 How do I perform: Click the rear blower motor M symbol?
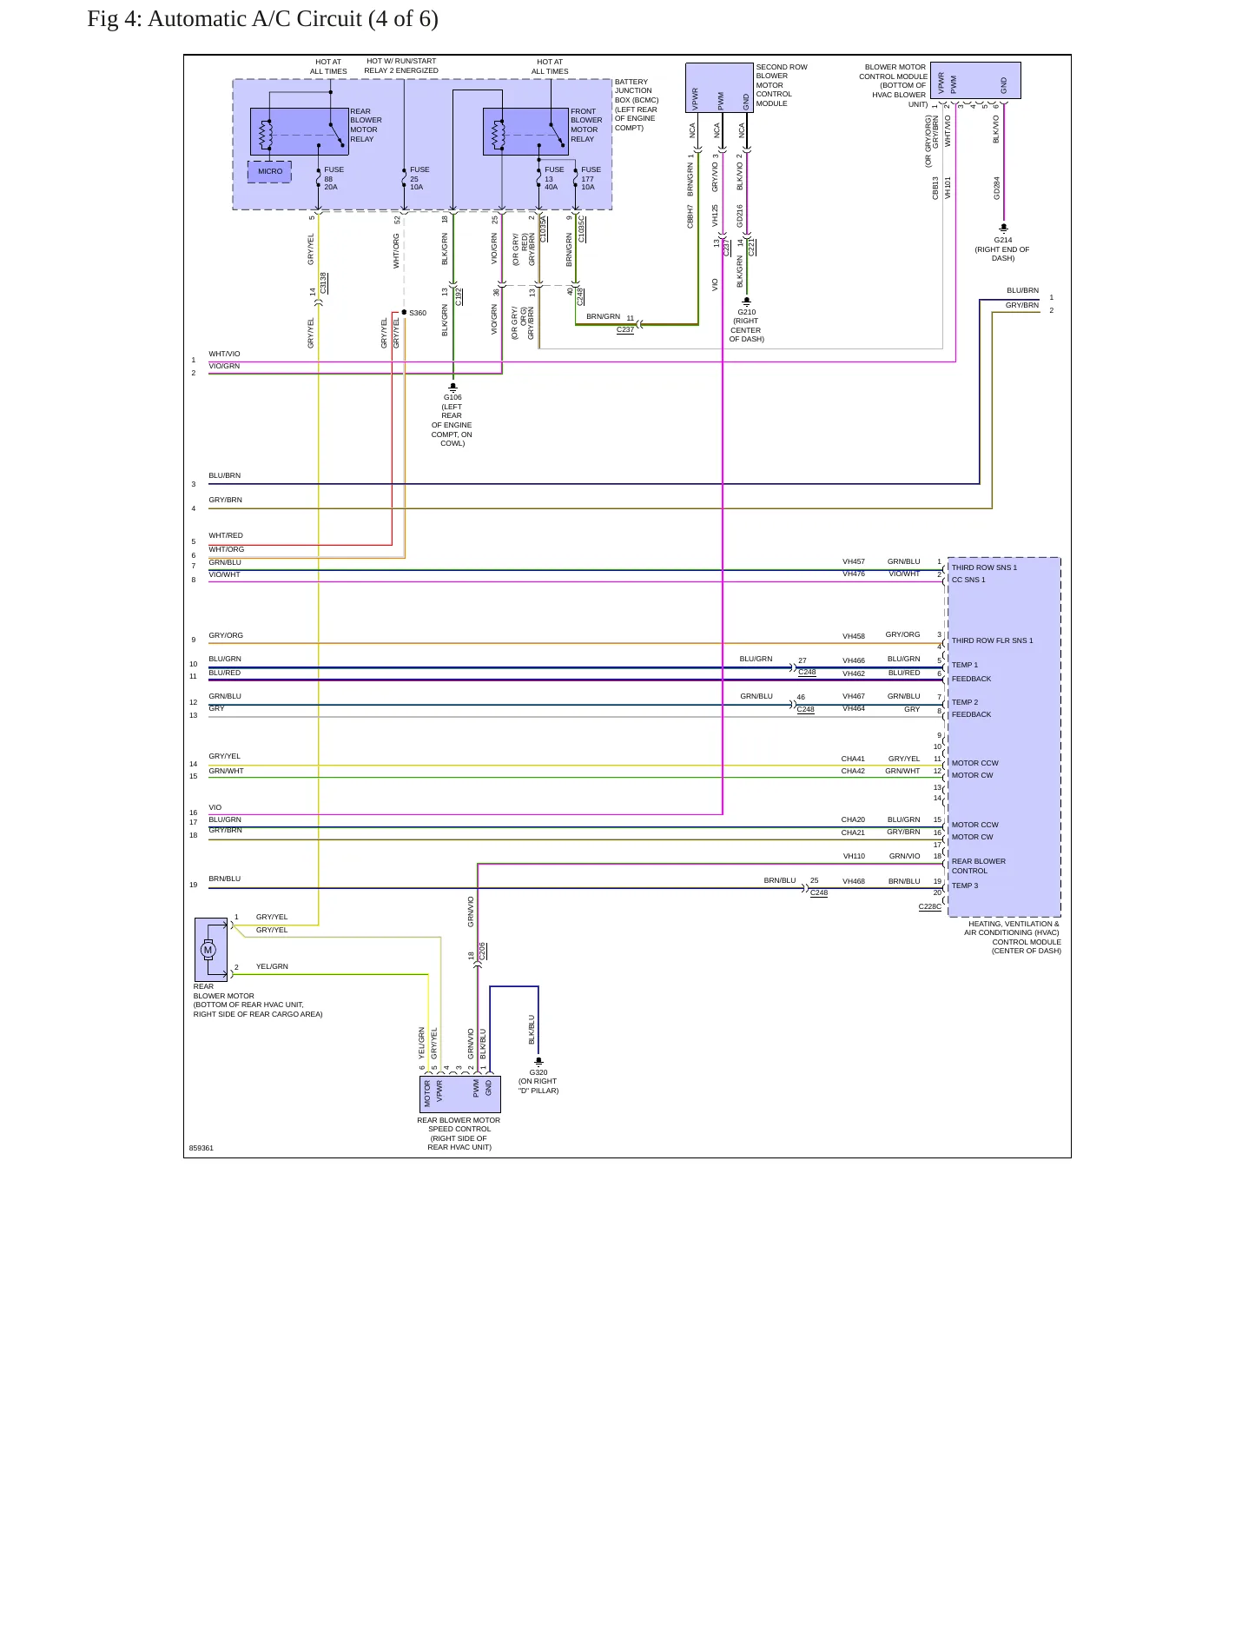pos(208,950)
